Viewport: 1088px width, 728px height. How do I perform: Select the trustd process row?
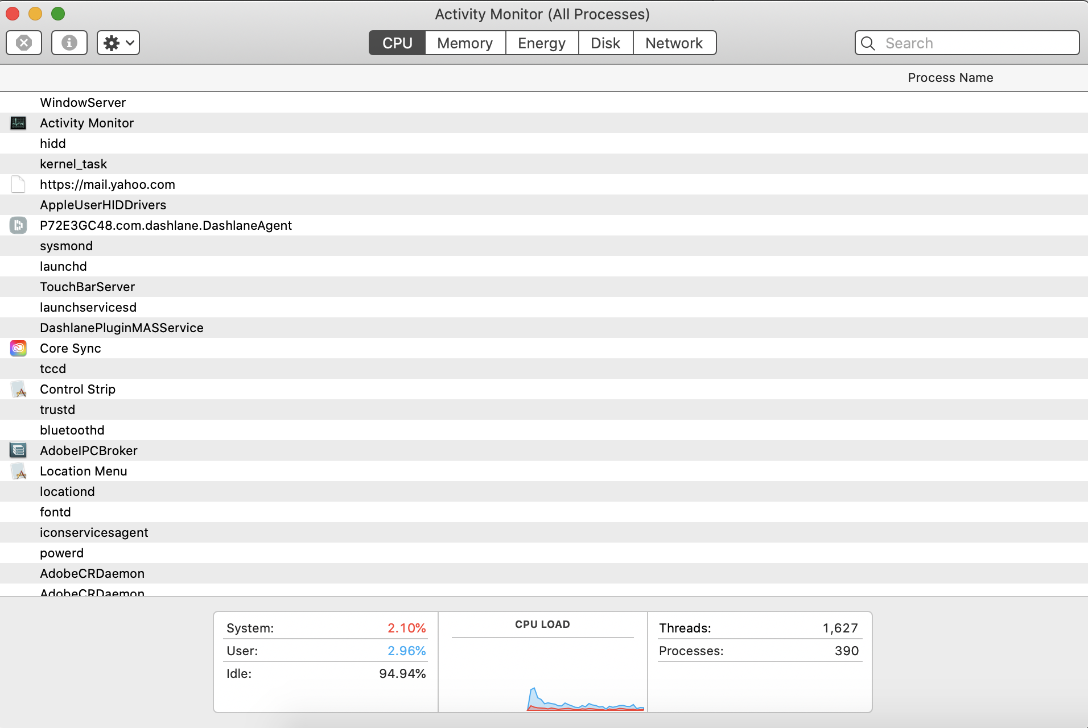coord(544,409)
